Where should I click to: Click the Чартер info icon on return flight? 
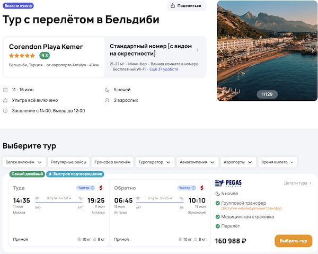pyautogui.click(x=195, y=188)
